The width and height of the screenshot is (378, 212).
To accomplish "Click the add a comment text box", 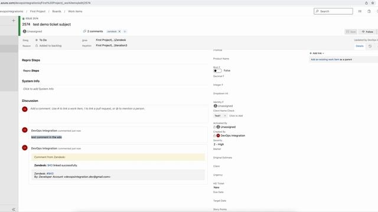I will (x=118, y=114).
